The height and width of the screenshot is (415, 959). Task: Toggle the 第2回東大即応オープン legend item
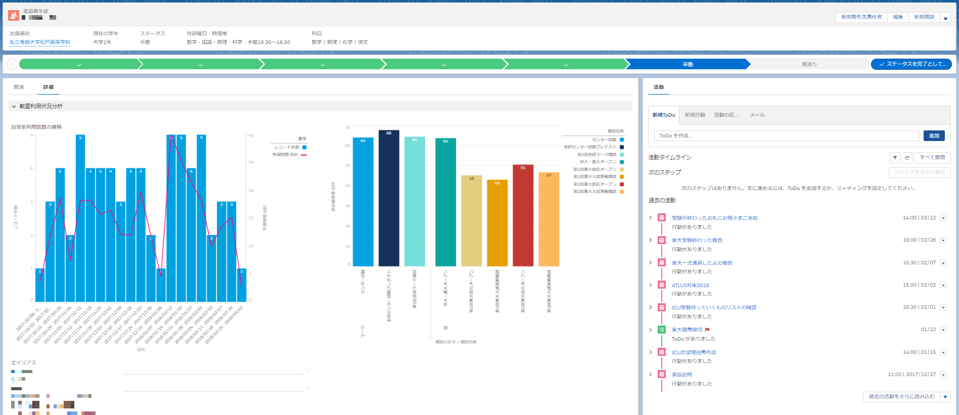(599, 184)
